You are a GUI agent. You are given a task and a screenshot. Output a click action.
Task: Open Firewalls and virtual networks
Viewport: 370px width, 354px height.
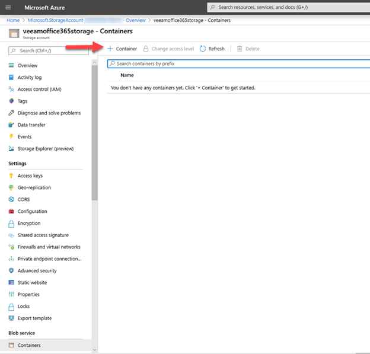tap(49, 247)
